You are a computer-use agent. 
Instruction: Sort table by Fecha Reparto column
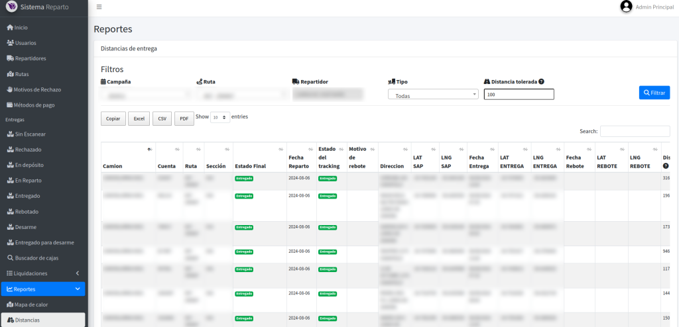tap(302, 158)
